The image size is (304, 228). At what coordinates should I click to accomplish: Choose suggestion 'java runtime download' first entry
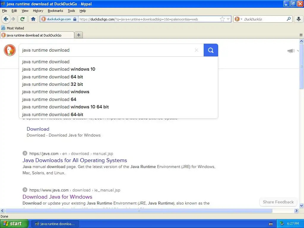coord(118,62)
